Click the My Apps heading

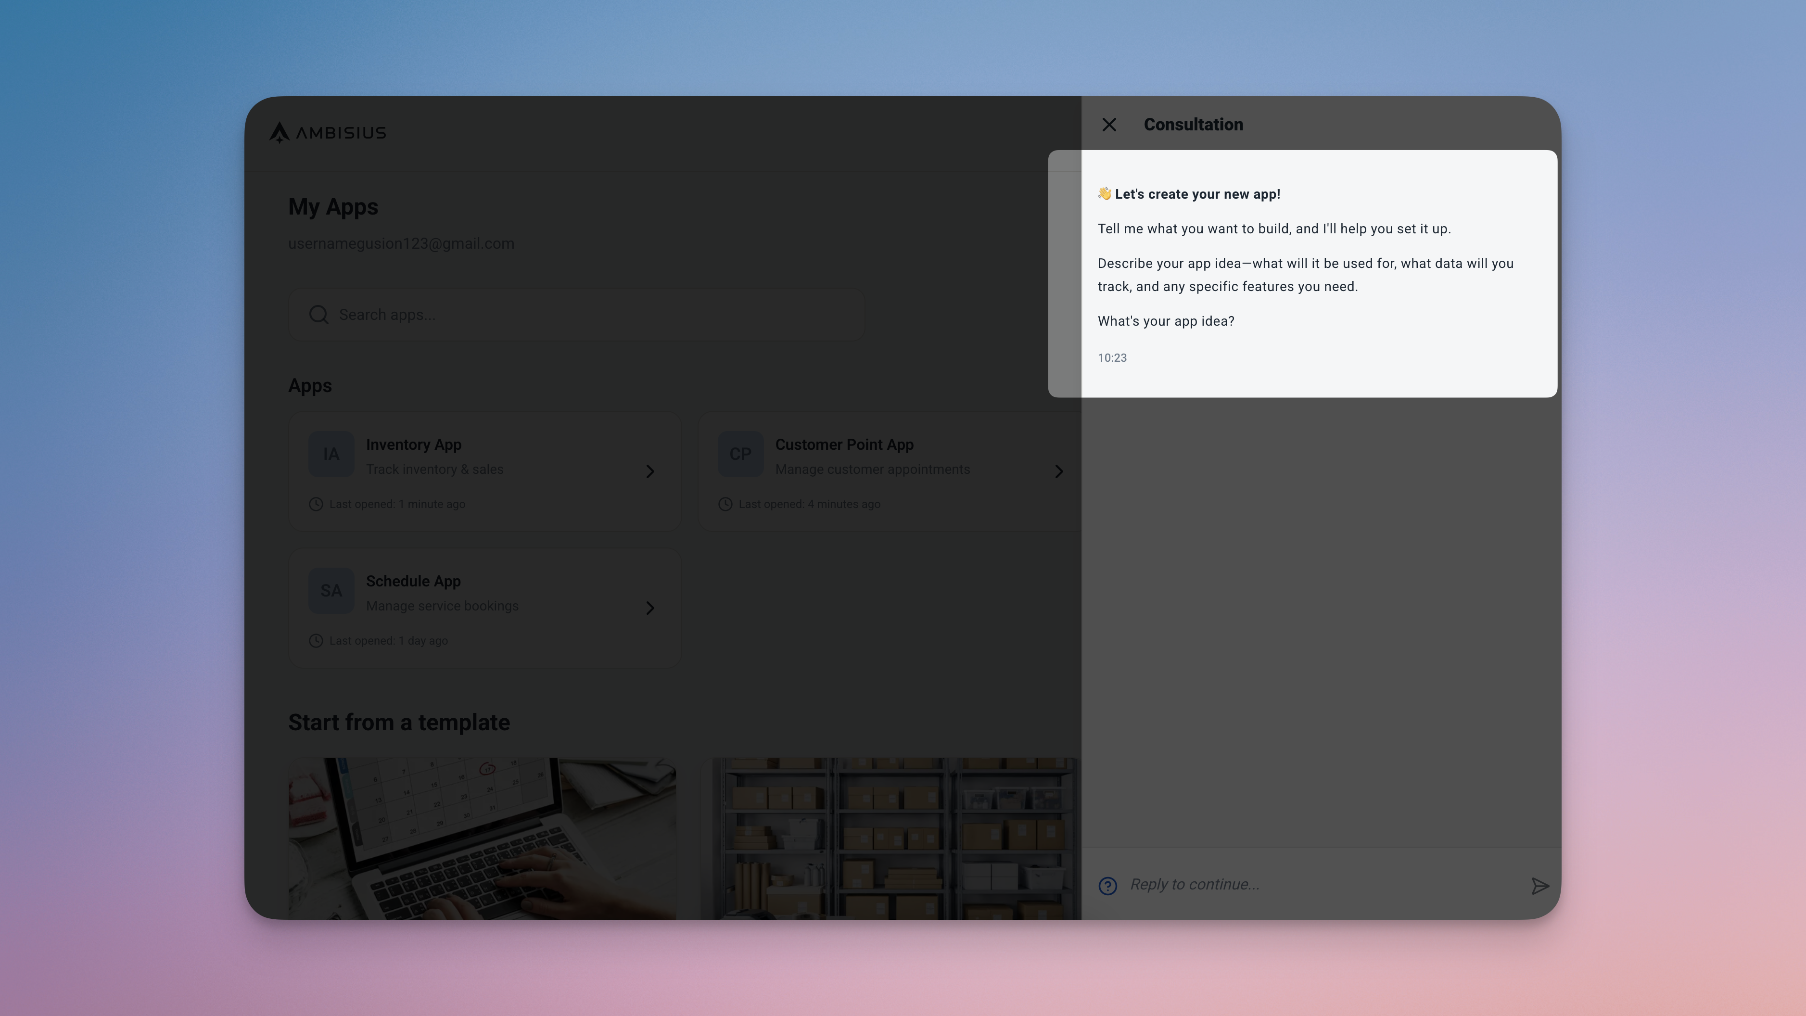333,207
